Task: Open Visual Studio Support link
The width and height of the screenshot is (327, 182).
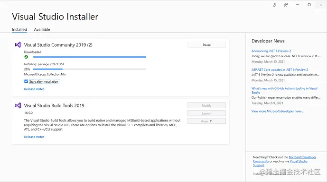Action: point(298,161)
